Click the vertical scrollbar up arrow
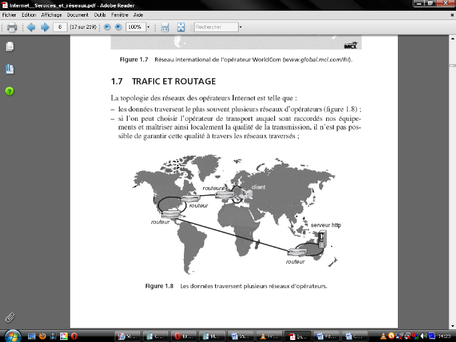The image size is (456, 342). (x=453, y=38)
